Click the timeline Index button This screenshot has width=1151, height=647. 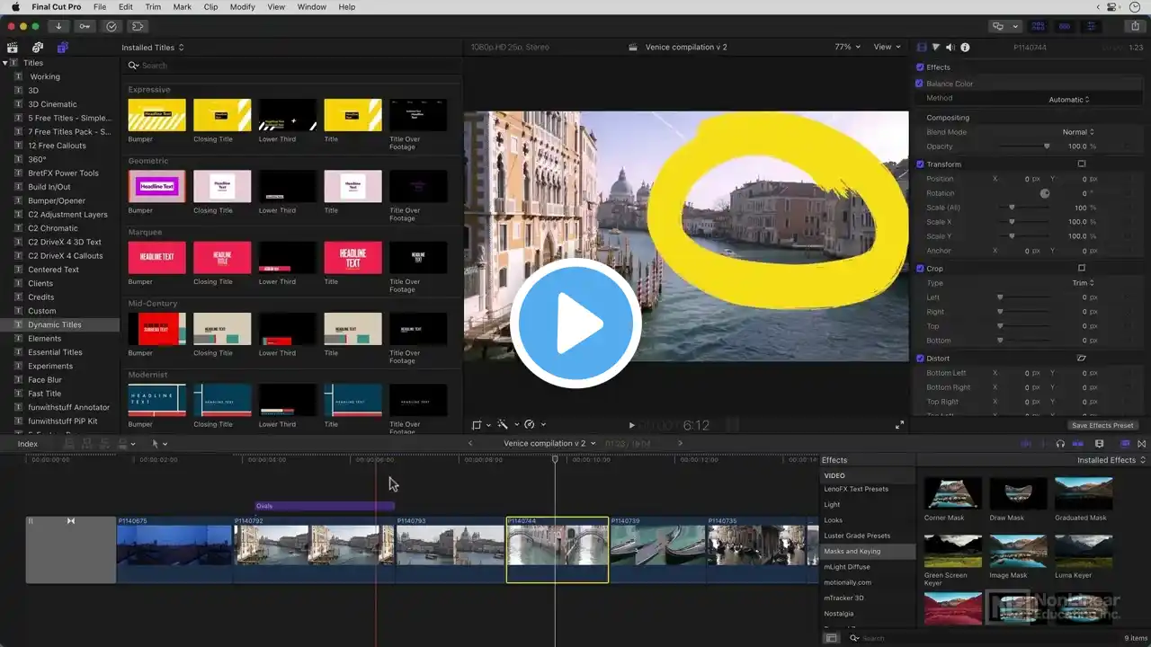coord(28,444)
